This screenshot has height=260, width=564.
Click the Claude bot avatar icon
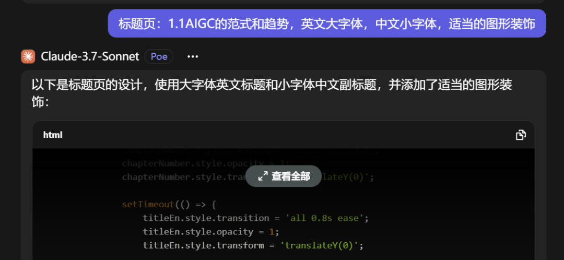pos(28,56)
